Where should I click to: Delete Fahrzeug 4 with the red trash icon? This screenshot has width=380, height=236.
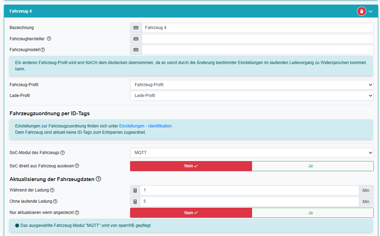(x=361, y=11)
